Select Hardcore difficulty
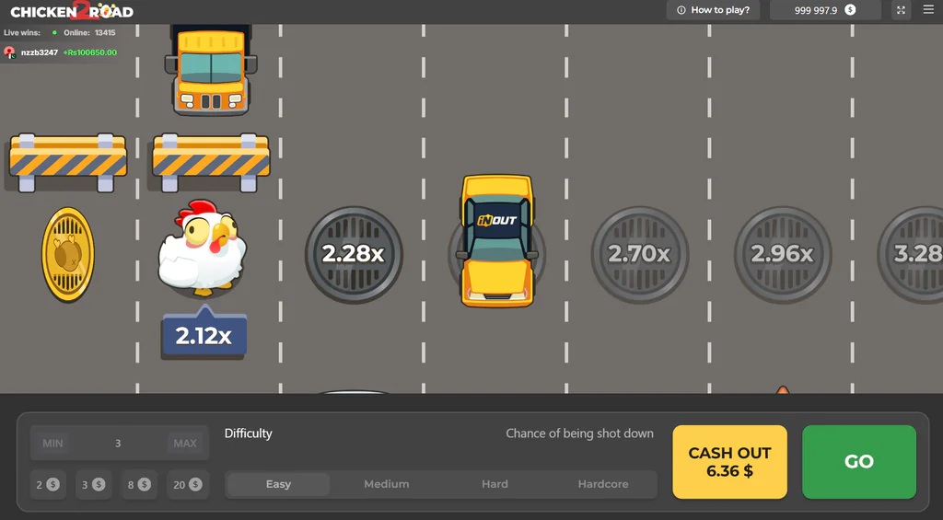The image size is (943, 520). [x=603, y=484]
